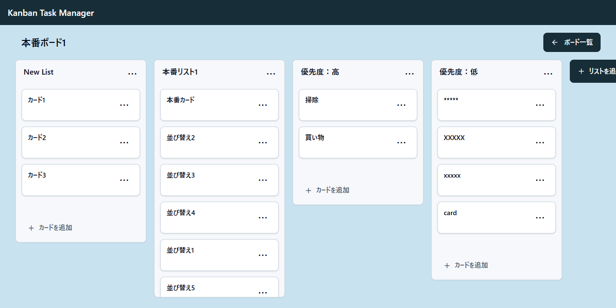616x308 pixels.
Task: Open the uppercase XXXXX card
Action: (497, 142)
